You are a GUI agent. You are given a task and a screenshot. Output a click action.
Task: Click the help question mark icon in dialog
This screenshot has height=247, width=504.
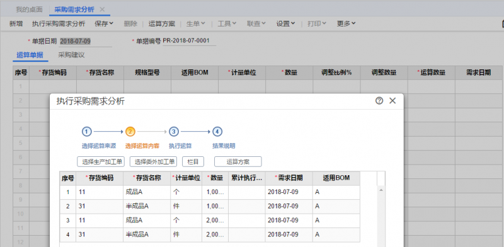[x=379, y=101]
